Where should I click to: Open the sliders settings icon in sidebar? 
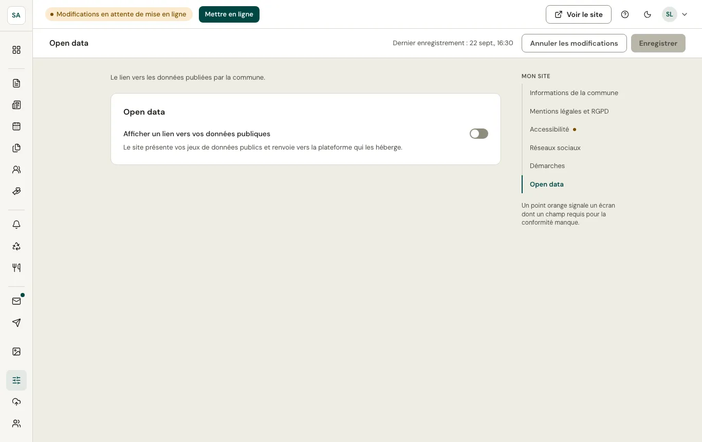tap(16, 380)
